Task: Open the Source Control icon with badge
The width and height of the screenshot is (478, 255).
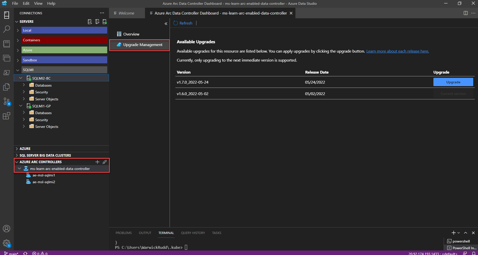Action: tap(7, 101)
